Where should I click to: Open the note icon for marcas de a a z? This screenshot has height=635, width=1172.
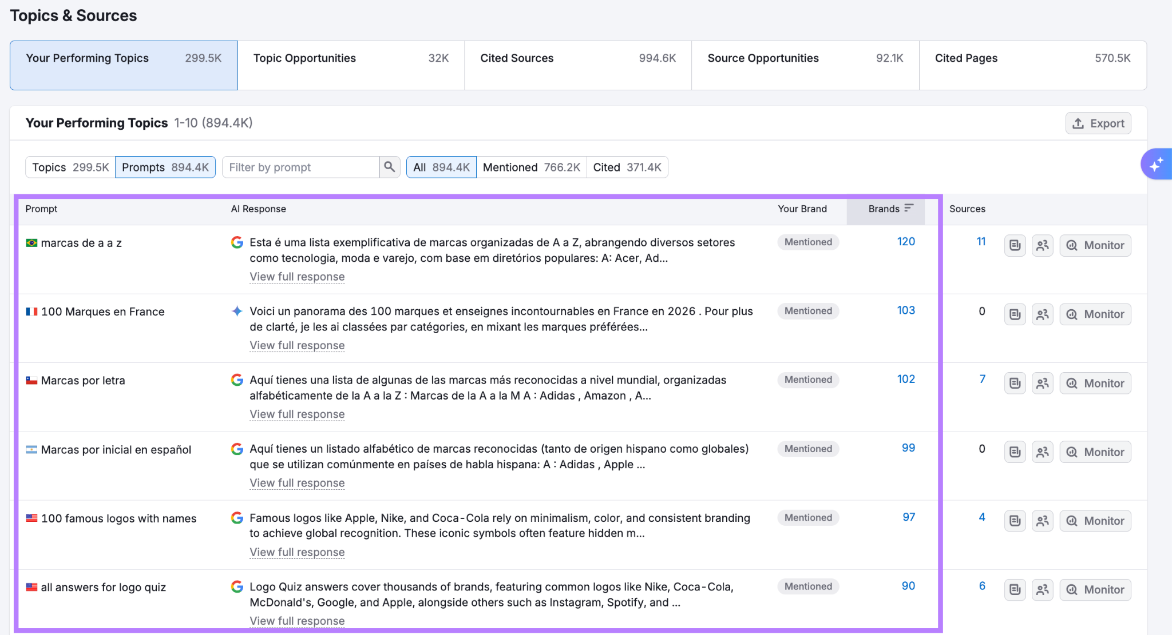(x=1015, y=245)
